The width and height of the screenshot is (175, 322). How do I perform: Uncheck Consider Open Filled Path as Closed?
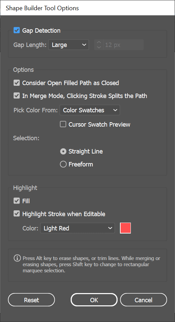click(17, 83)
